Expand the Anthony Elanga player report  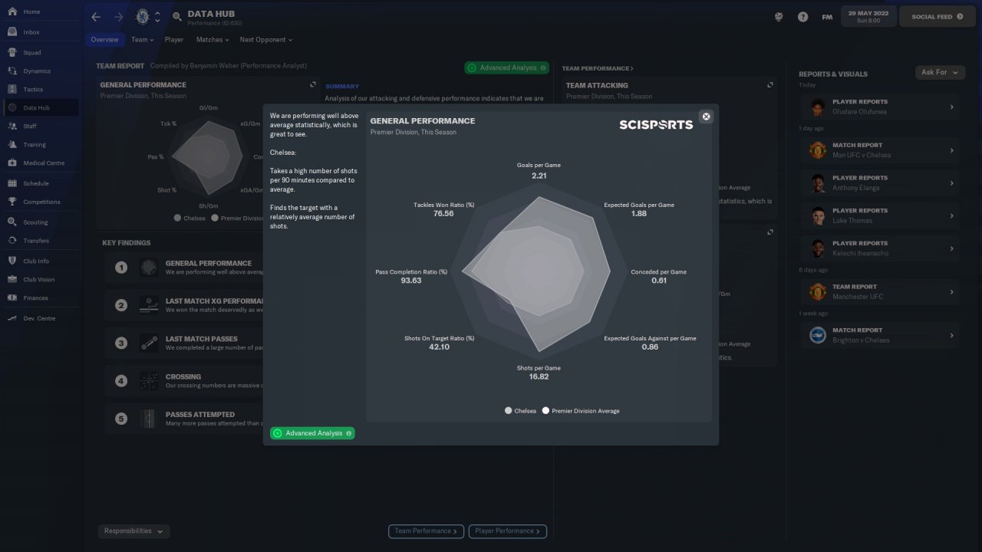coord(951,183)
